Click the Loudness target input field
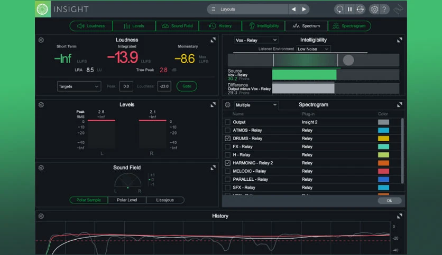 pyautogui.click(x=164, y=86)
